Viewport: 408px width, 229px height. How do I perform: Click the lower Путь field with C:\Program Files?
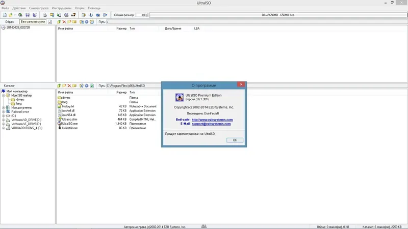click(134, 85)
